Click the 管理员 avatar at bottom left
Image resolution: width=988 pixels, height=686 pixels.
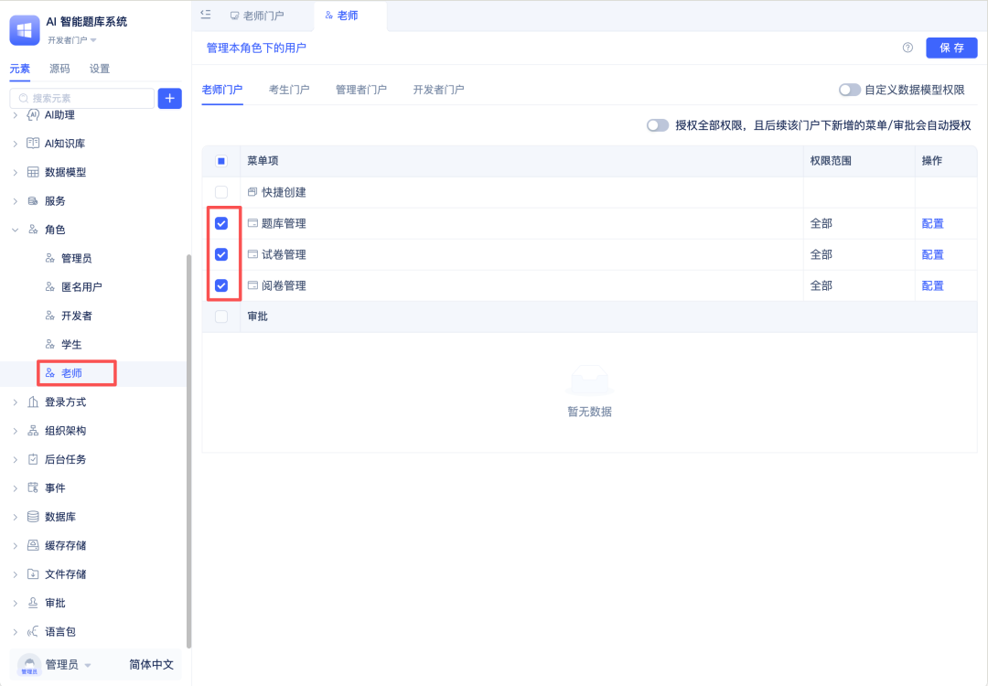click(29, 665)
